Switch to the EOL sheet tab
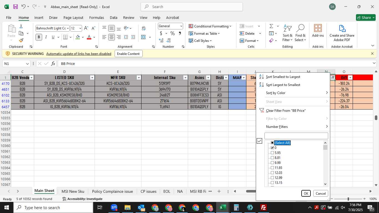 click(x=167, y=191)
